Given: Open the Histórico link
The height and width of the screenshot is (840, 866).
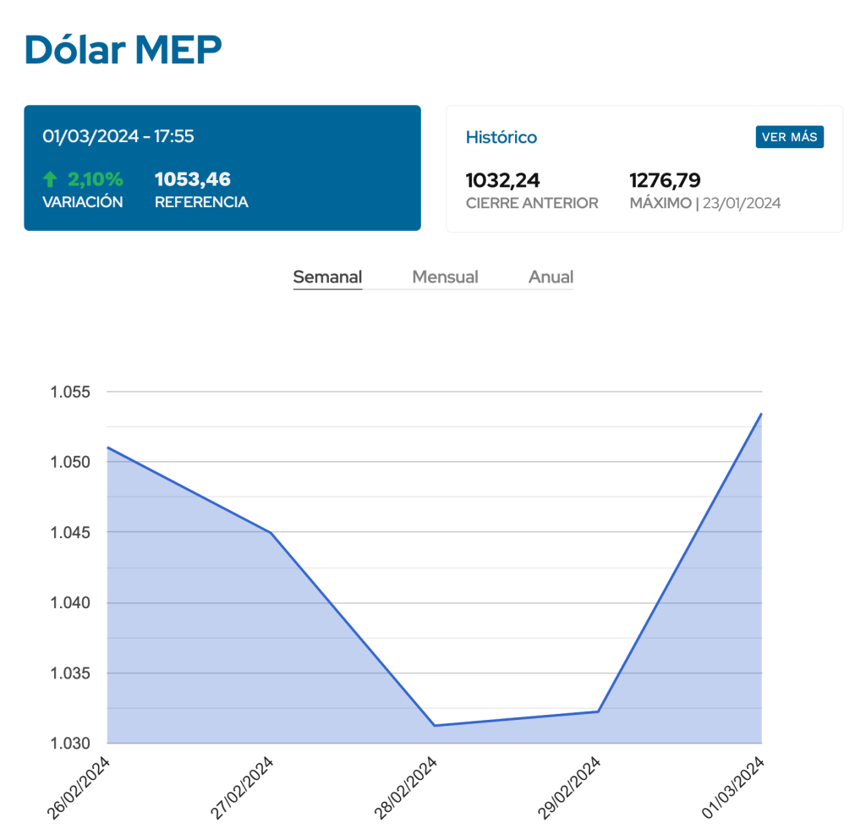Looking at the screenshot, I should point(502,137).
